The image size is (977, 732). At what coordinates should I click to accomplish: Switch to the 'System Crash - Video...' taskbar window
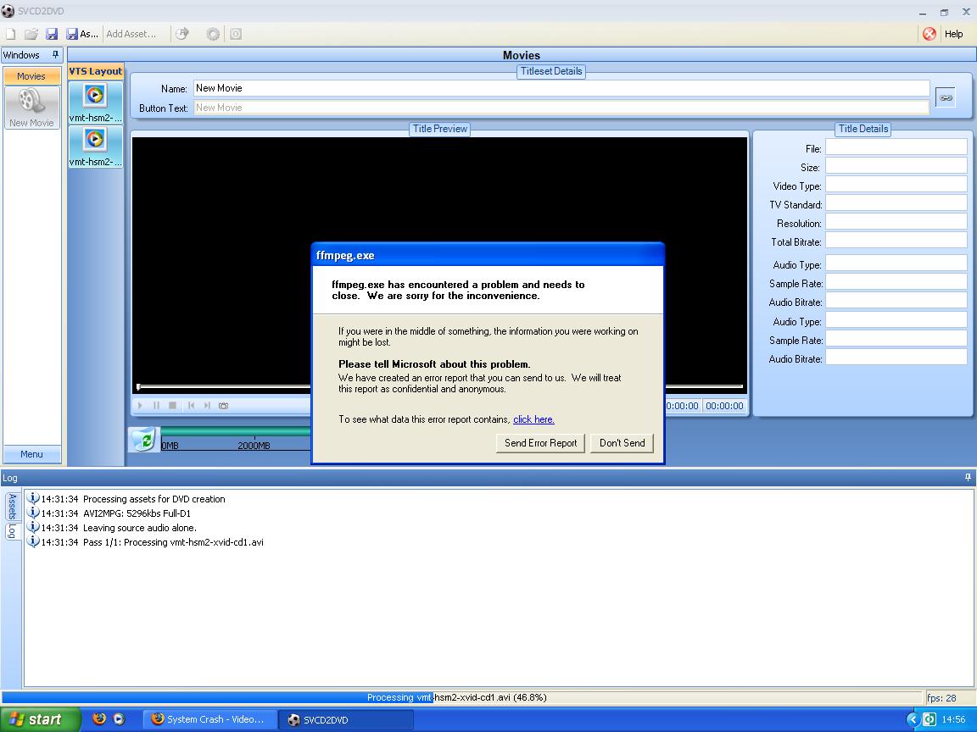(x=209, y=719)
